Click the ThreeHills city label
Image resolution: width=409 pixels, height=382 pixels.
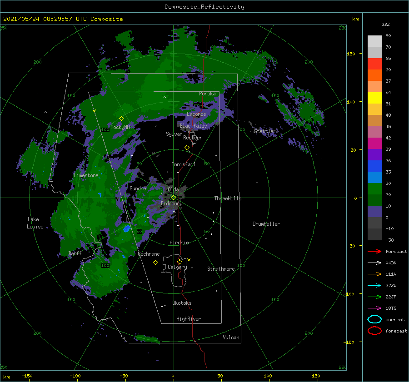228,198
